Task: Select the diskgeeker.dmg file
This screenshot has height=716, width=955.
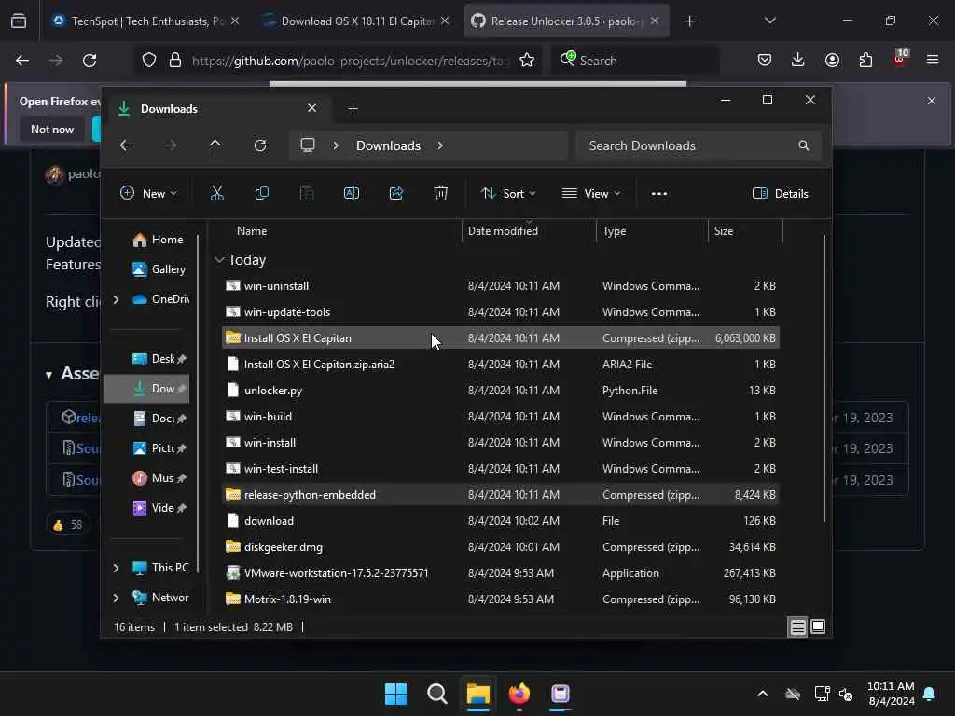Action: [x=501, y=546]
